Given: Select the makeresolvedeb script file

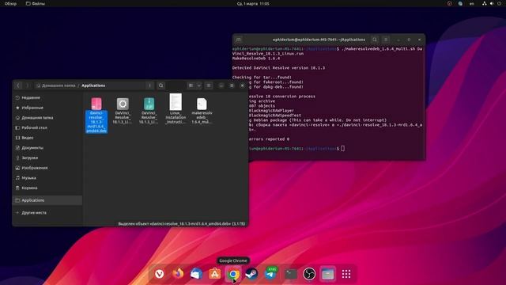Looking at the screenshot, I should [x=202, y=111].
